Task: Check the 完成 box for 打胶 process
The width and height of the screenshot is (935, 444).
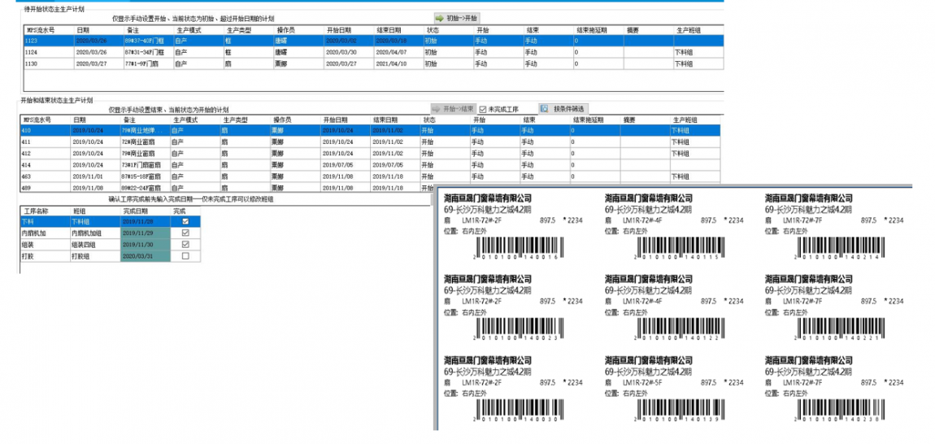Action: coord(185,255)
